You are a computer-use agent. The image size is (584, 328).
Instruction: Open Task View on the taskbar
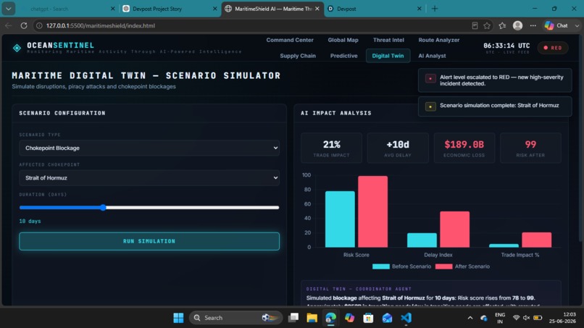293,318
